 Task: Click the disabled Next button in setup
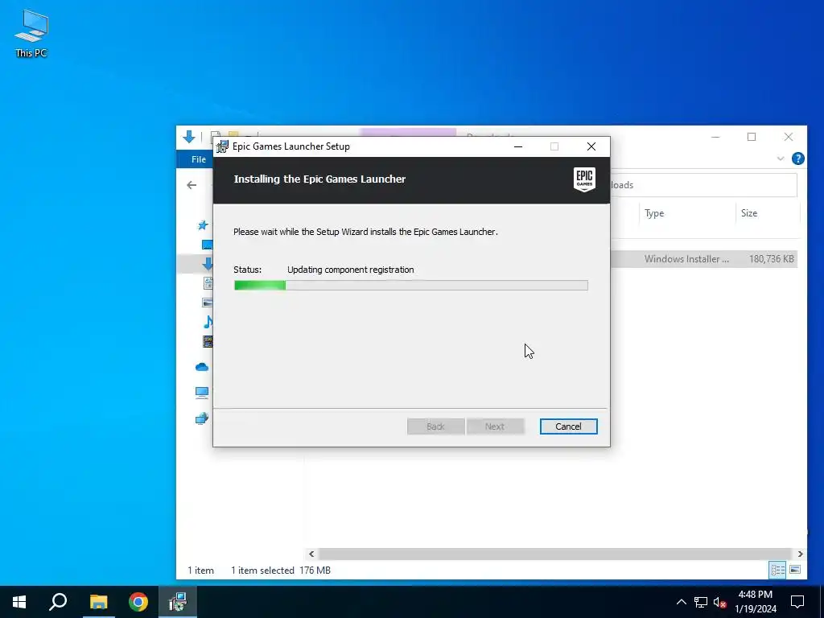pos(495,426)
